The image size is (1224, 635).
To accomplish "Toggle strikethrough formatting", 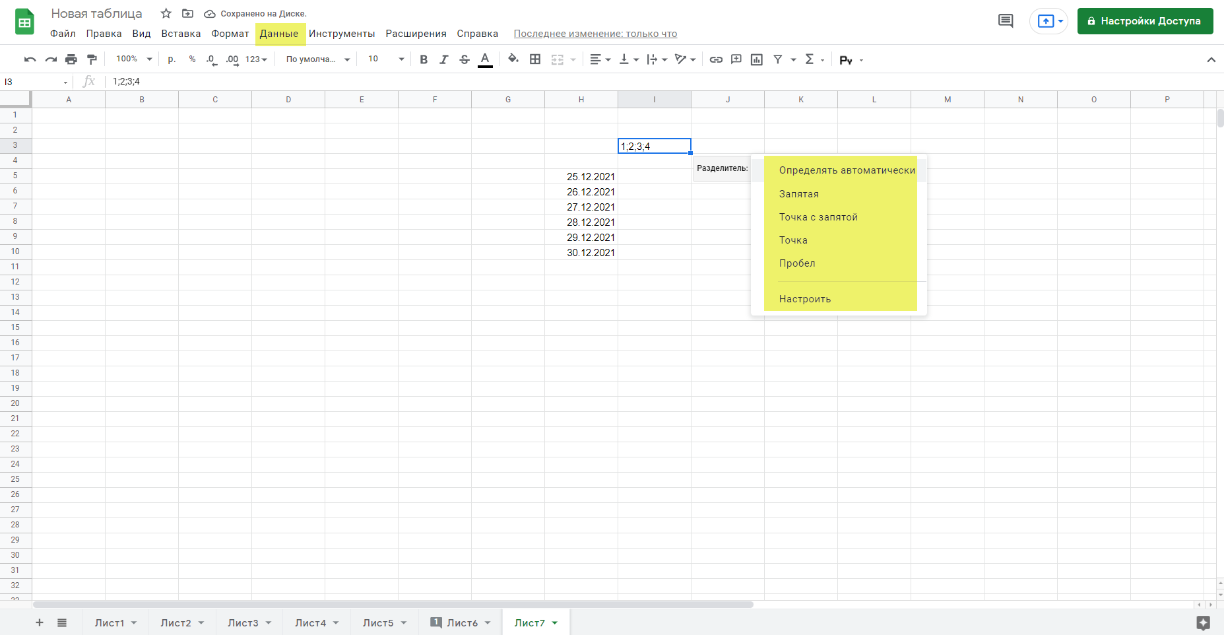I will pos(465,59).
